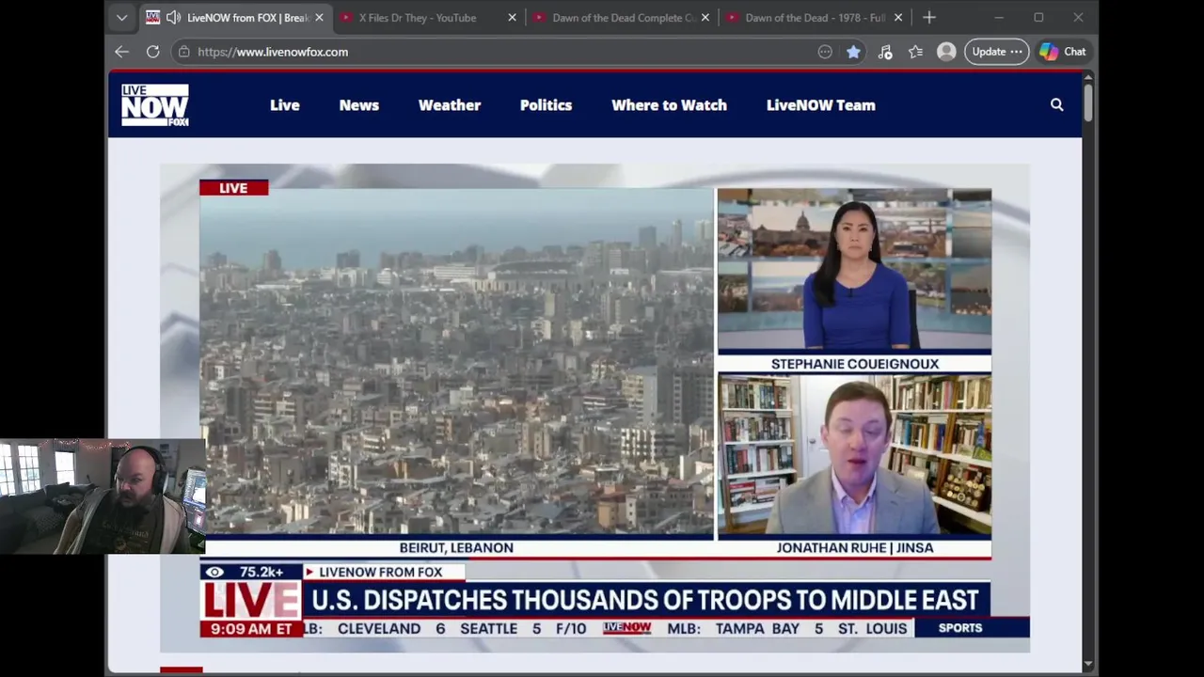Viewport: 1204px width, 677px height.
Task: Open the media control music icon
Action: tap(885, 52)
